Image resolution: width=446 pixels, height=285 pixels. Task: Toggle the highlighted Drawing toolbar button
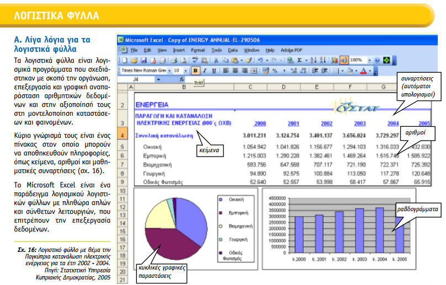coord(344,60)
